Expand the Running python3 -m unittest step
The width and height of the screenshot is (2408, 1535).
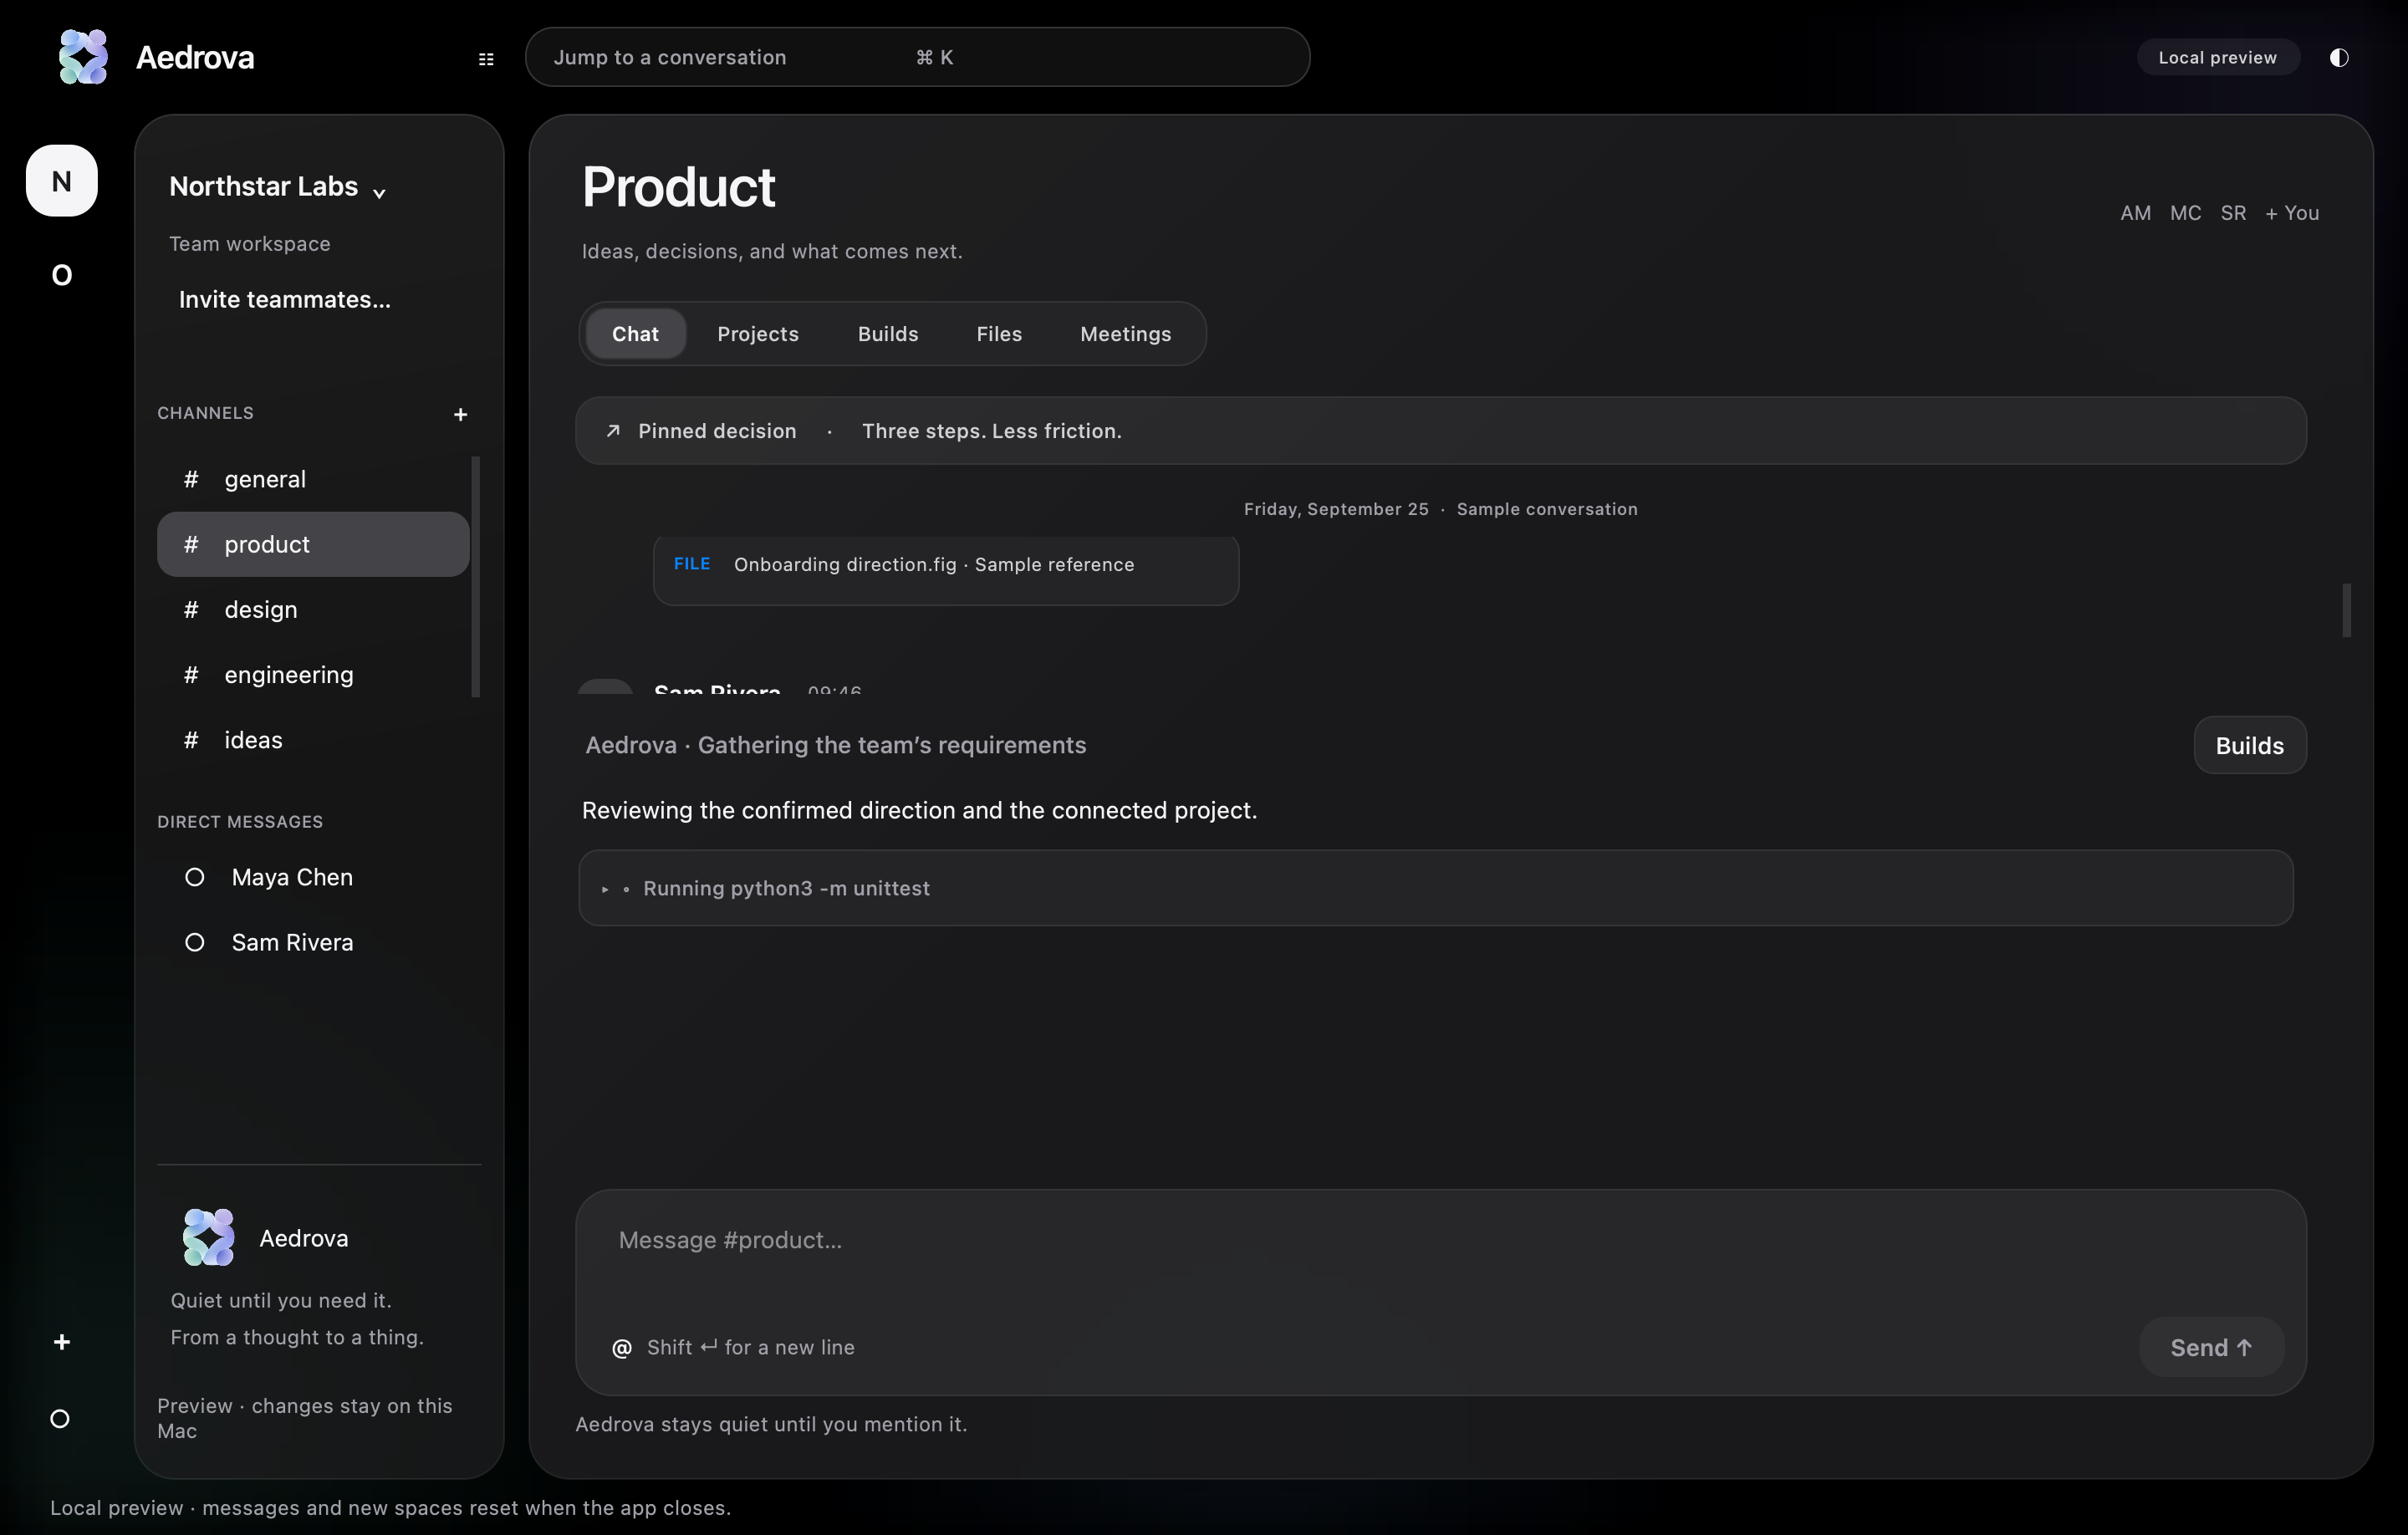point(1435,888)
